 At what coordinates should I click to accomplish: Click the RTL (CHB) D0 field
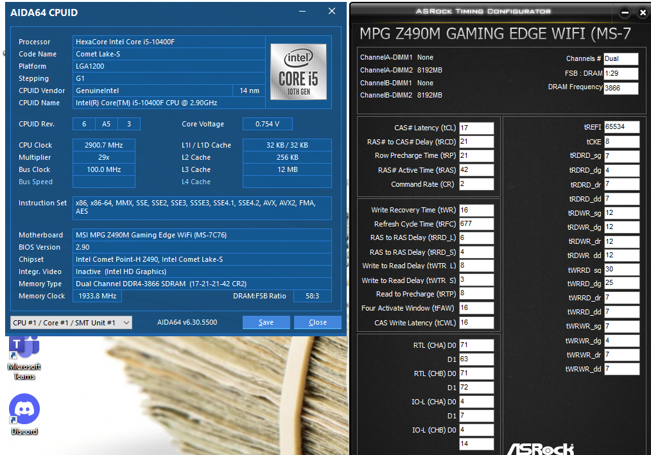tap(476, 373)
